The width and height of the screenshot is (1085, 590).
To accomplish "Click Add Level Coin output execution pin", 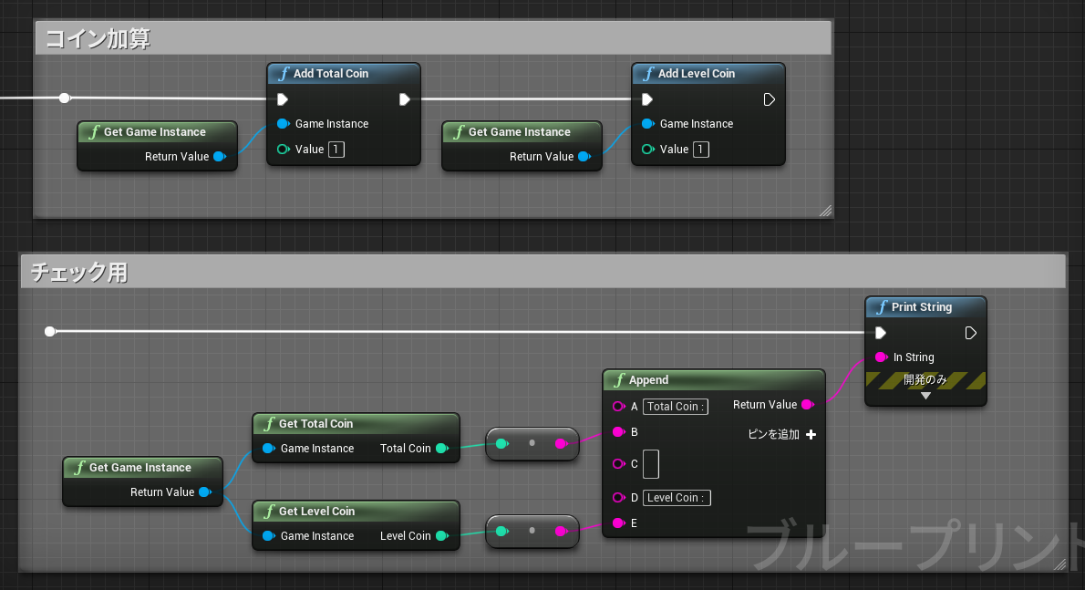I will tap(769, 99).
